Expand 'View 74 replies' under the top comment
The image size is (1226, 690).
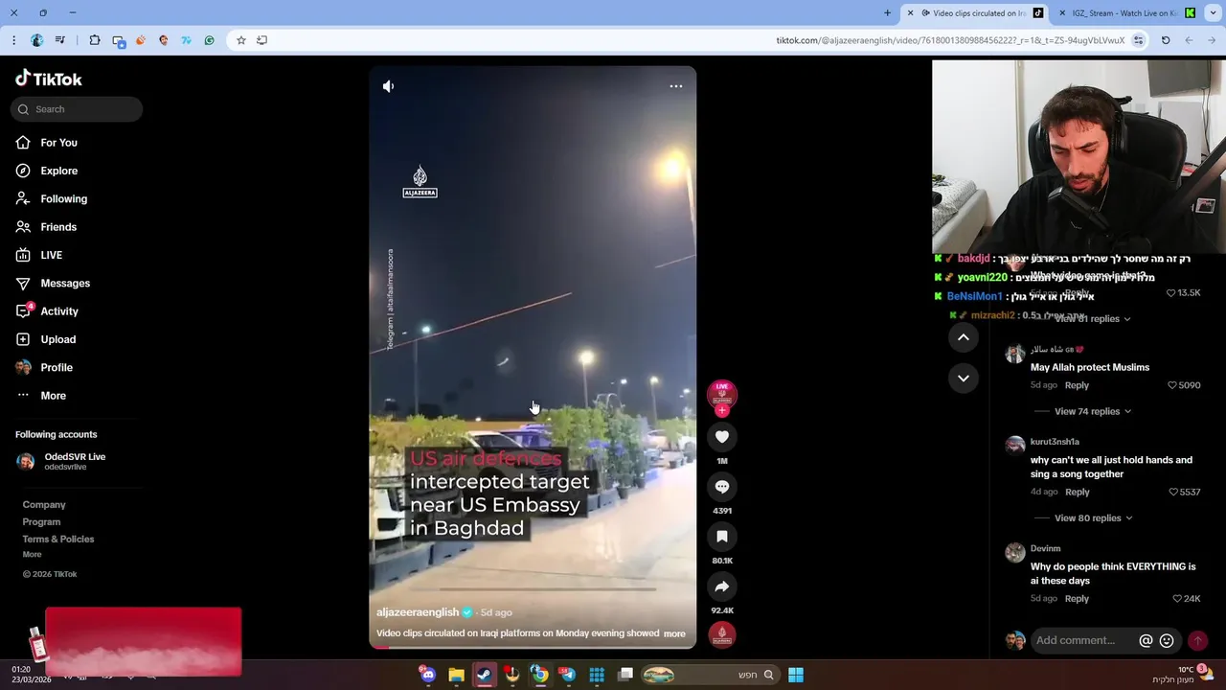click(1093, 411)
